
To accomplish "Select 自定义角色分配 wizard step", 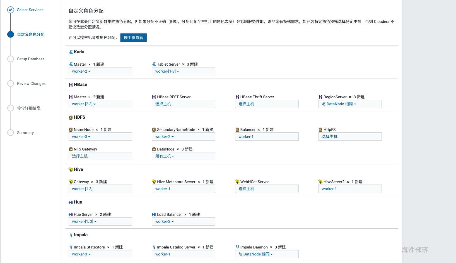I will pyautogui.click(x=31, y=34).
